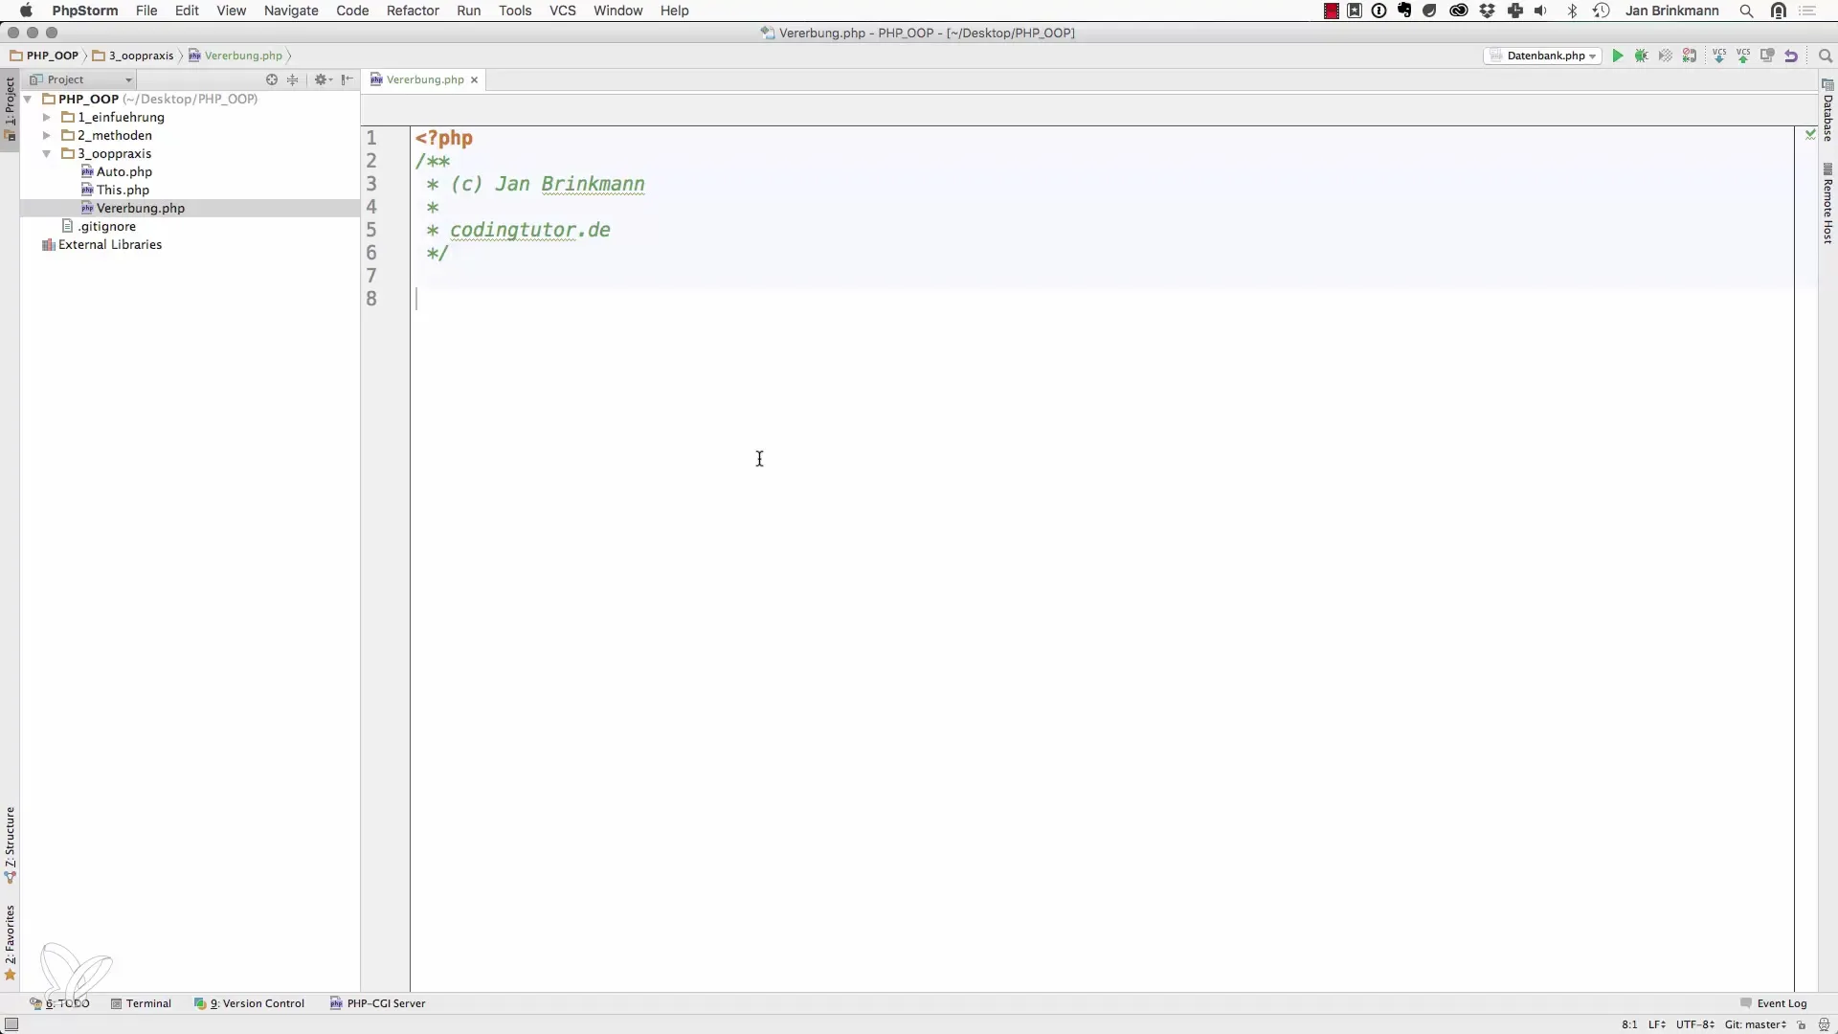Viewport: 1838px width, 1034px height.
Task: Click PHP_OOP in the breadcrumb bar
Action: 44,56
